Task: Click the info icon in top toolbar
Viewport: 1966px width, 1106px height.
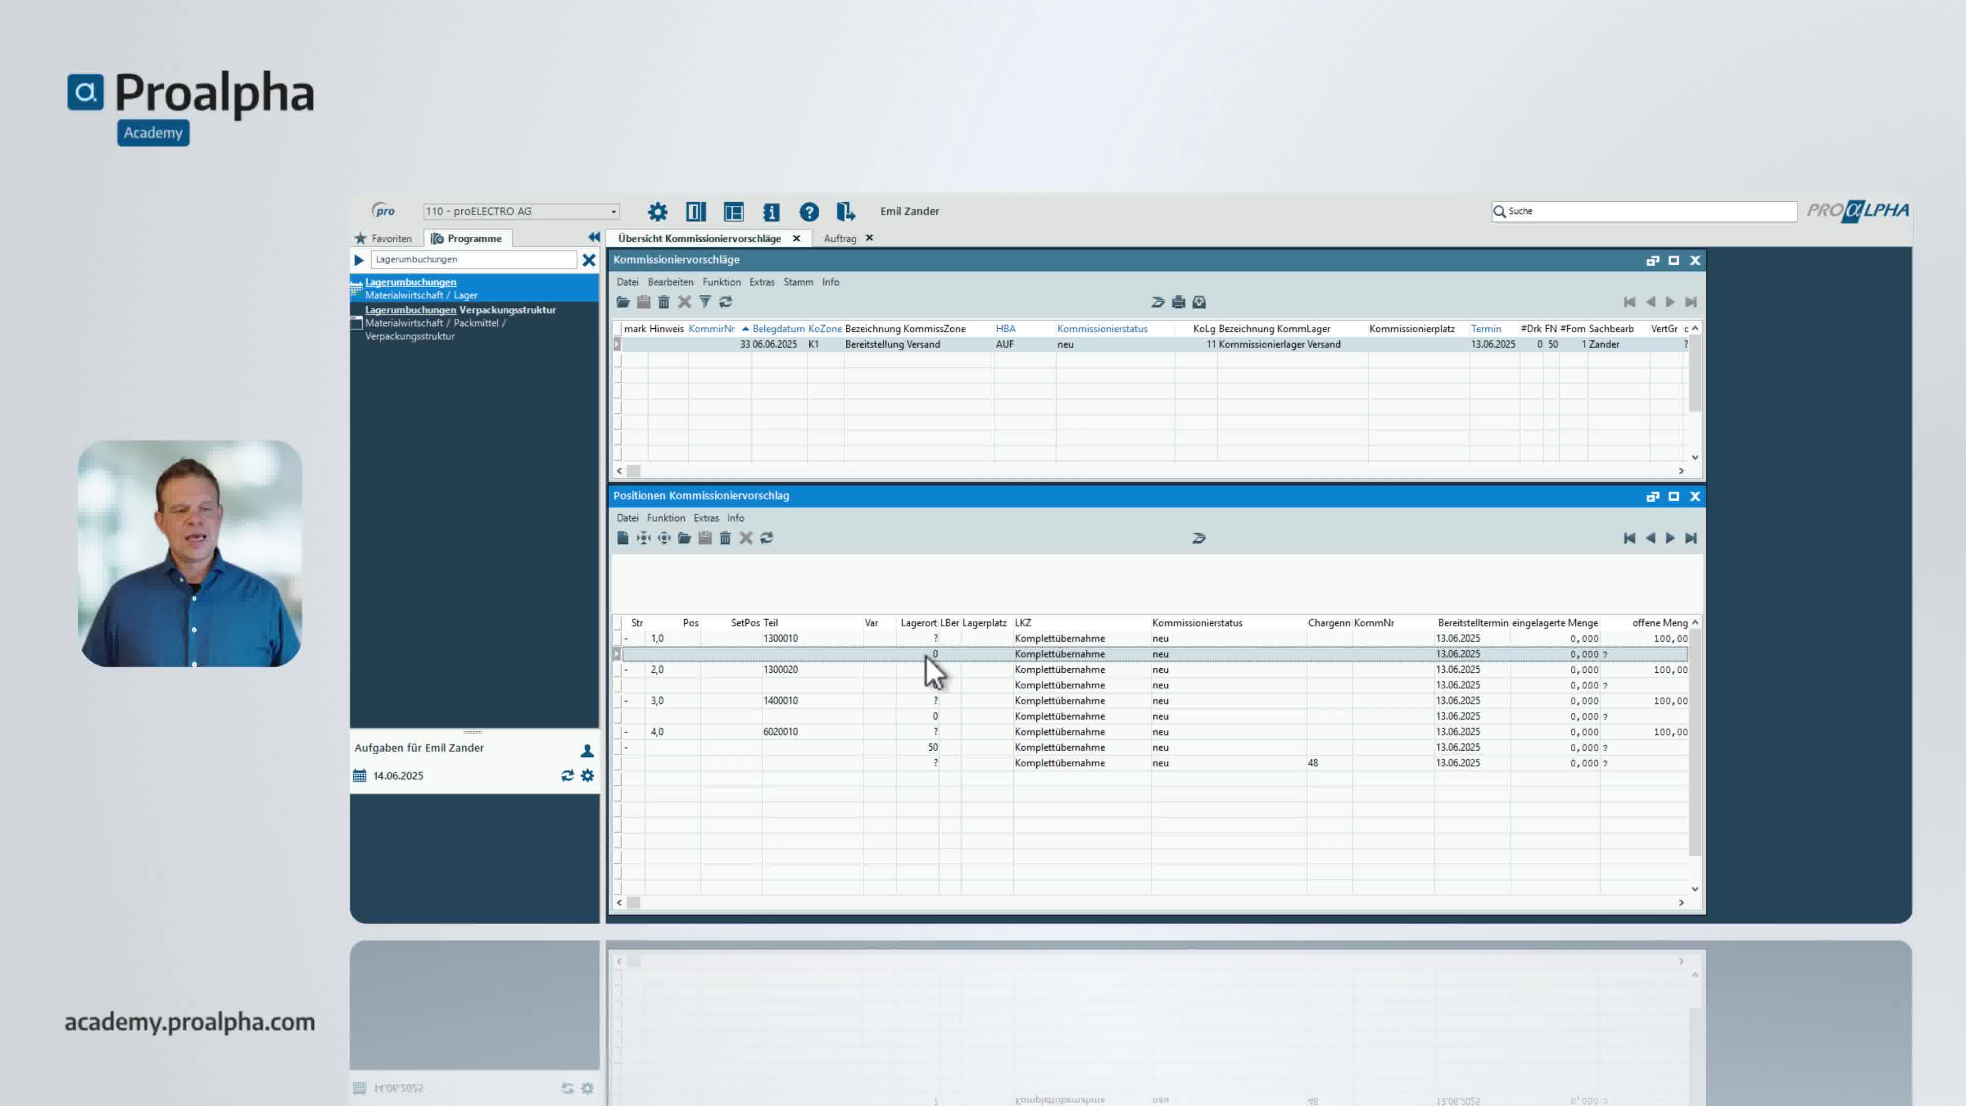Action: tap(771, 211)
